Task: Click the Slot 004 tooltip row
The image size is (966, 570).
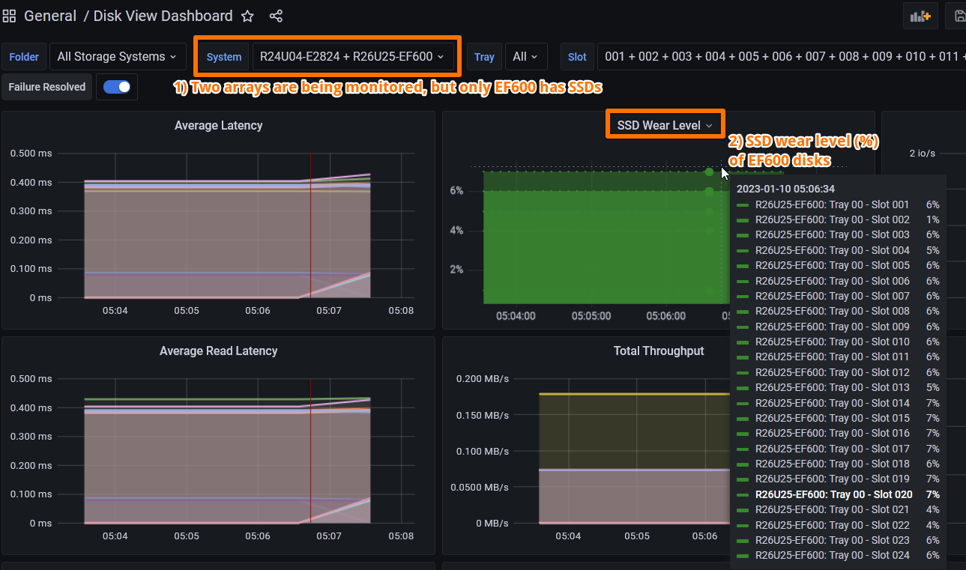Action: [x=838, y=250]
